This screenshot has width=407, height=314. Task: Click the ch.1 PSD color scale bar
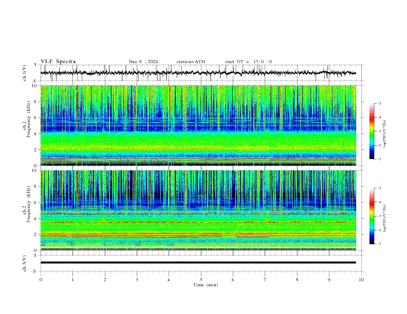point(372,131)
